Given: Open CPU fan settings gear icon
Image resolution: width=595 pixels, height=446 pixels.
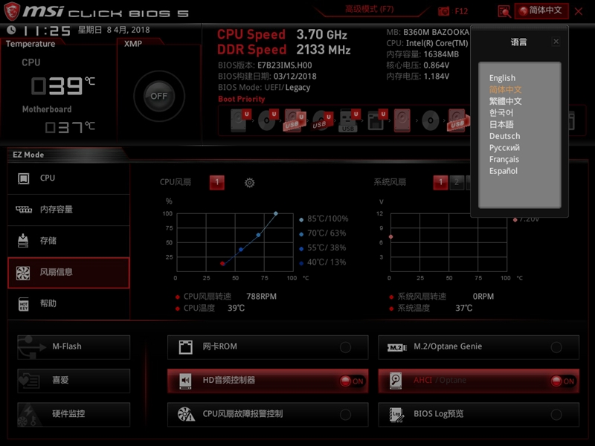Looking at the screenshot, I should click(250, 183).
